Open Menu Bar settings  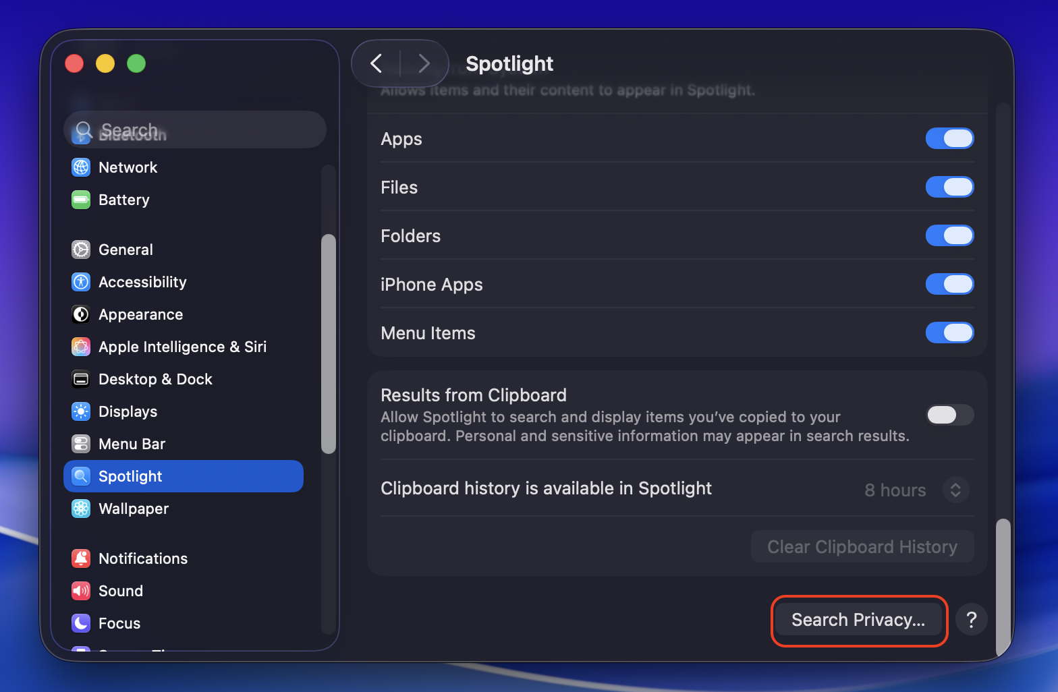[x=184, y=444]
